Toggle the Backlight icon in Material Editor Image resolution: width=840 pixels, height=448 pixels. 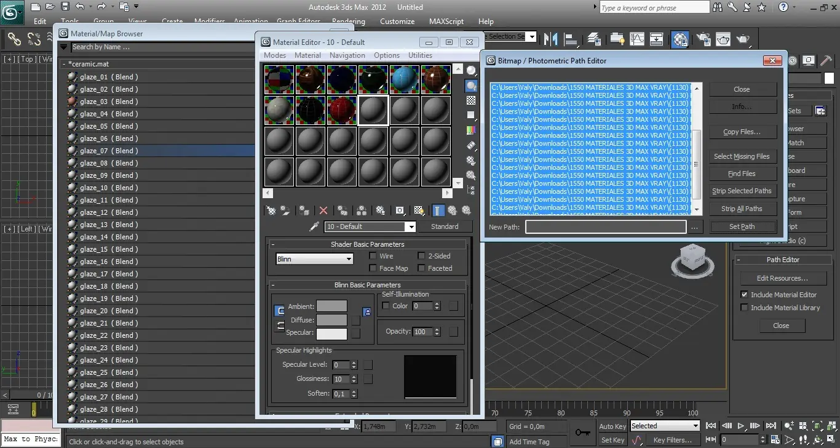(x=472, y=86)
